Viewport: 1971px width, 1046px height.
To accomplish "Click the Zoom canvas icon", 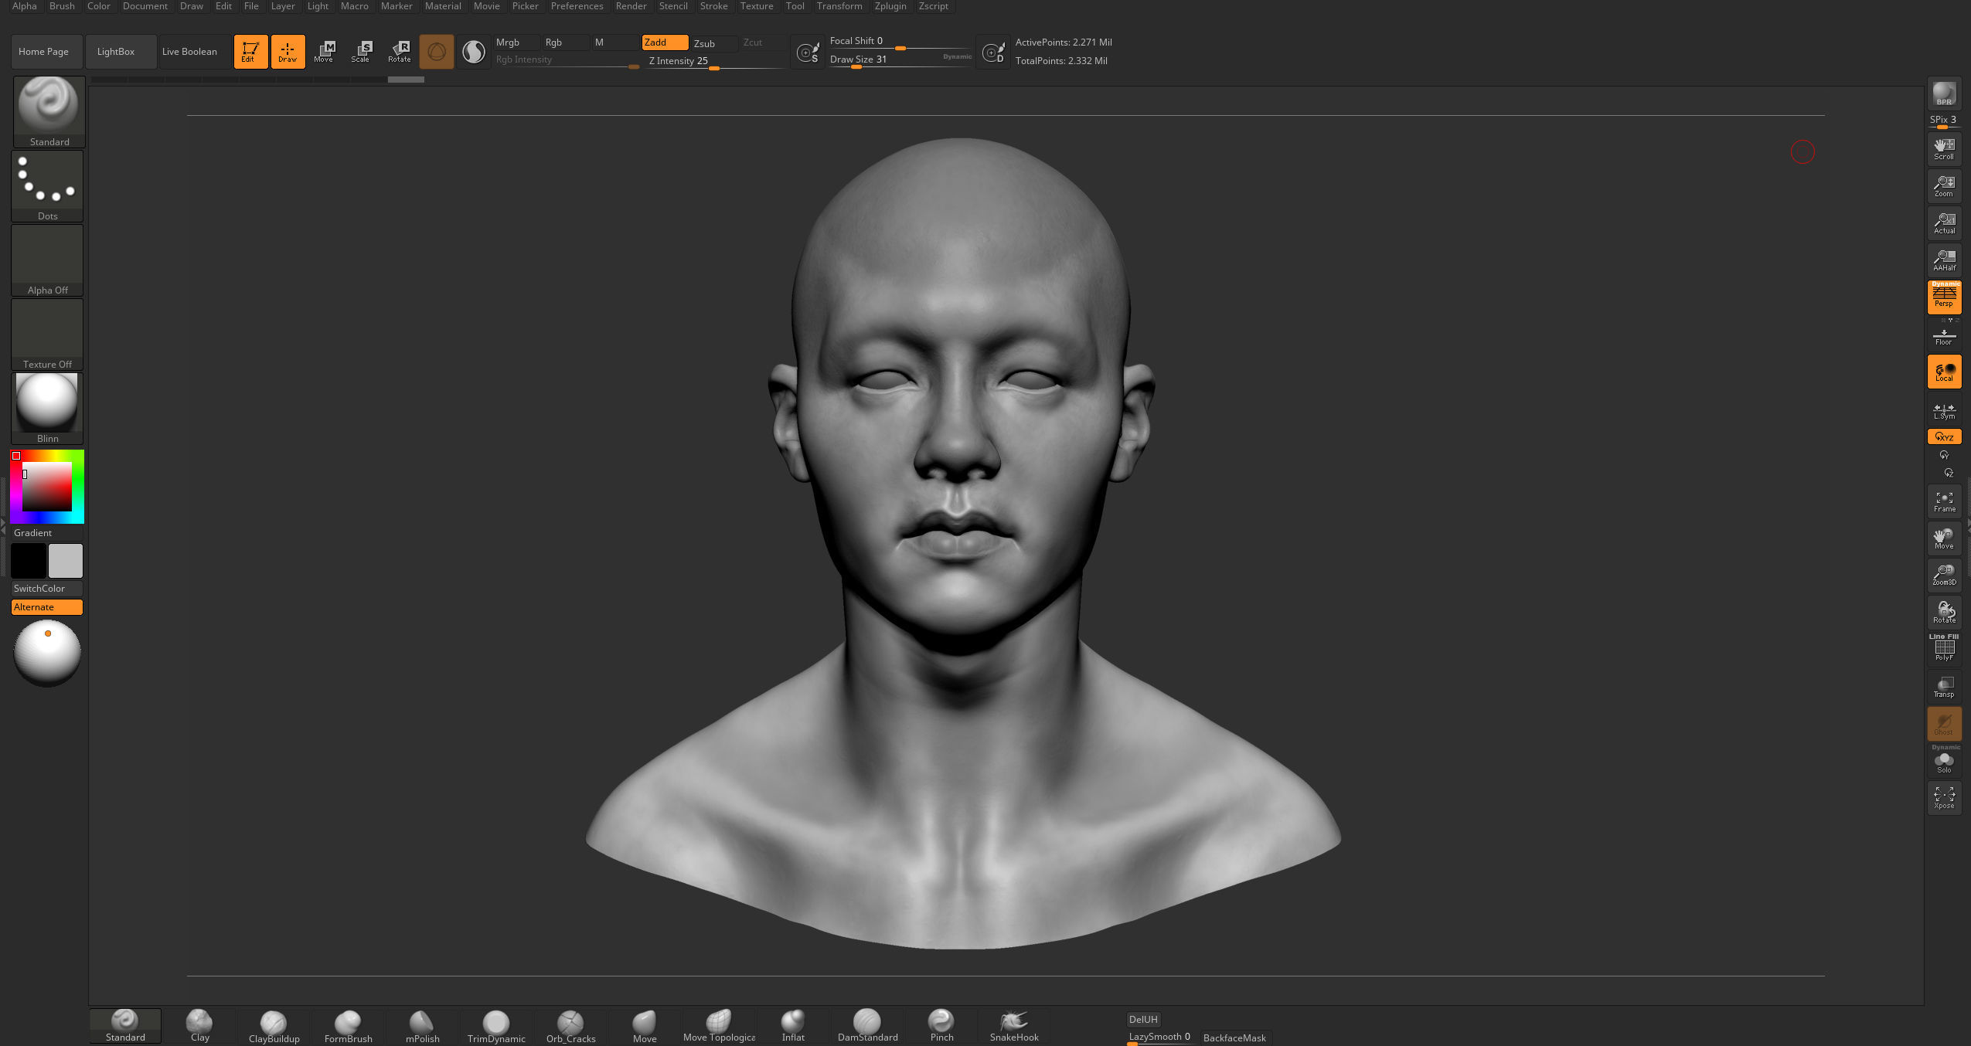I will click(x=1944, y=185).
